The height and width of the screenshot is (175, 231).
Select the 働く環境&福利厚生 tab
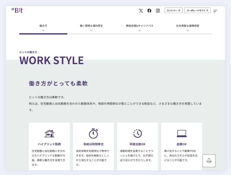pos(91,26)
